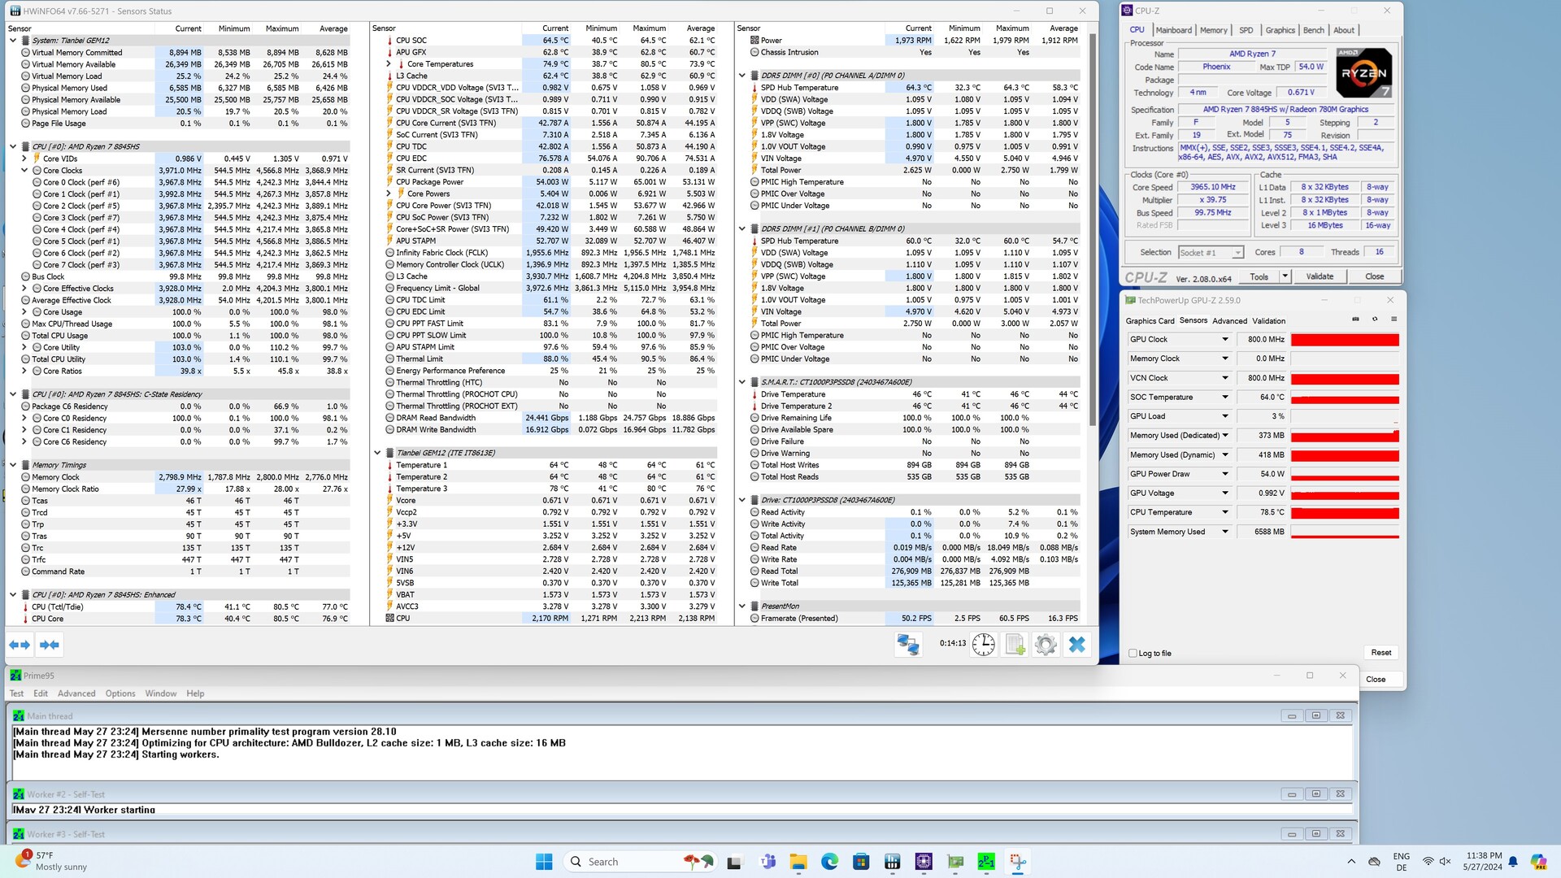Image resolution: width=1561 pixels, height=878 pixels.
Task: Click CPU Temperature red graph in GPU-Z
Action: (1345, 512)
